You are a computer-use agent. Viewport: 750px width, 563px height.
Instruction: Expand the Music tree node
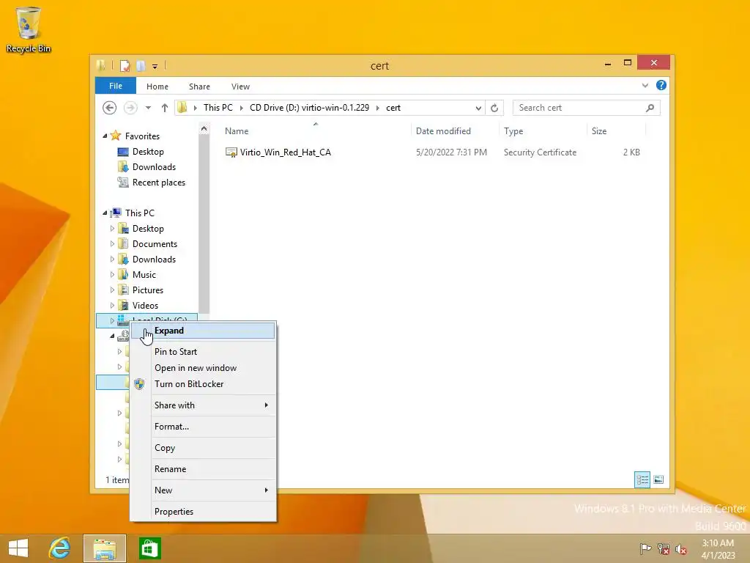pyautogui.click(x=112, y=275)
